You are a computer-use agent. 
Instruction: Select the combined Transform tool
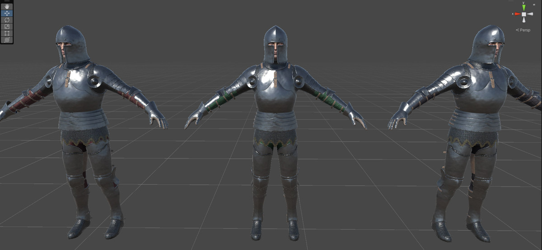[x=7, y=40]
